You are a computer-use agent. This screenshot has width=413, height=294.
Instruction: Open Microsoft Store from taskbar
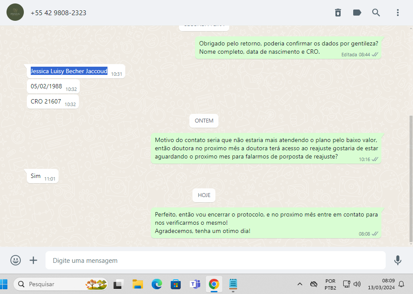176,284
